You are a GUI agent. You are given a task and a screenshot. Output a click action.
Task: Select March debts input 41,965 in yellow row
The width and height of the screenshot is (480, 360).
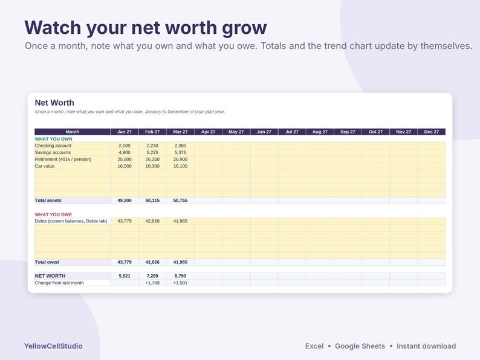pyautogui.click(x=180, y=221)
